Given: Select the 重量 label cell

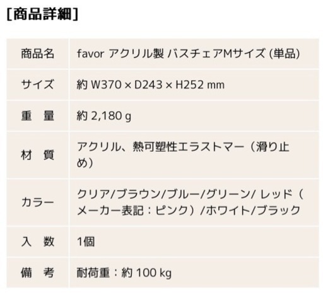Looking at the screenshot, I should click(x=38, y=115).
